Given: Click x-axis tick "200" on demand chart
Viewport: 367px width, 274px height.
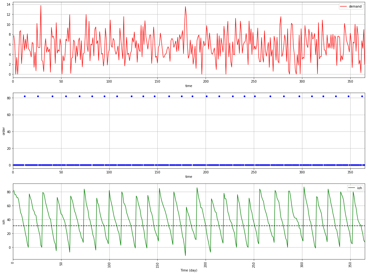Looking at the screenshot, I should pyautogui.click(x=206, y=81).
